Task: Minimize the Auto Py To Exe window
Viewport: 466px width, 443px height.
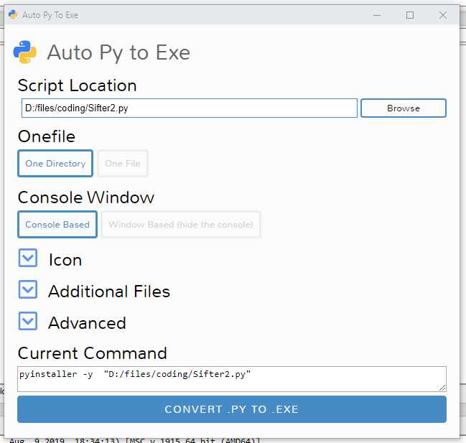Action: (377, 15)
